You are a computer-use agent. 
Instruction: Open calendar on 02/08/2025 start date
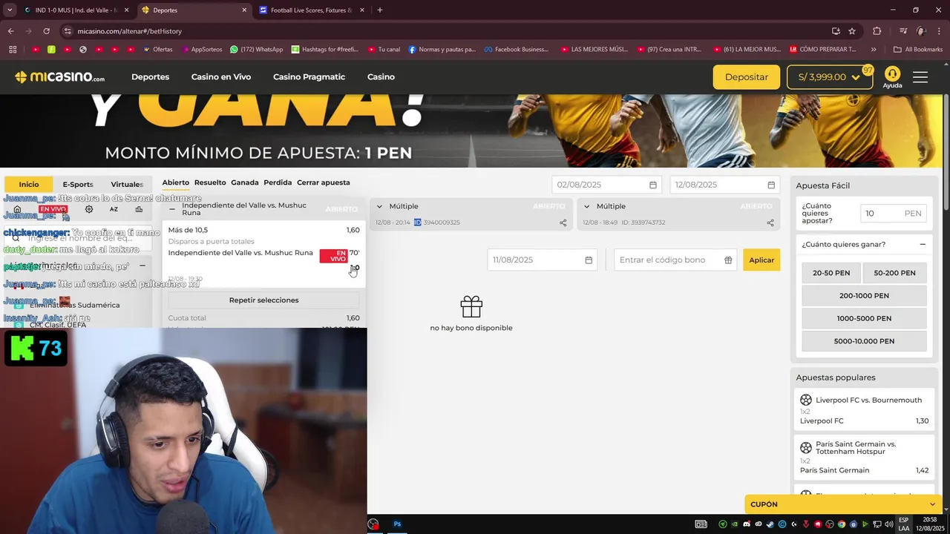tap(653, 185)
